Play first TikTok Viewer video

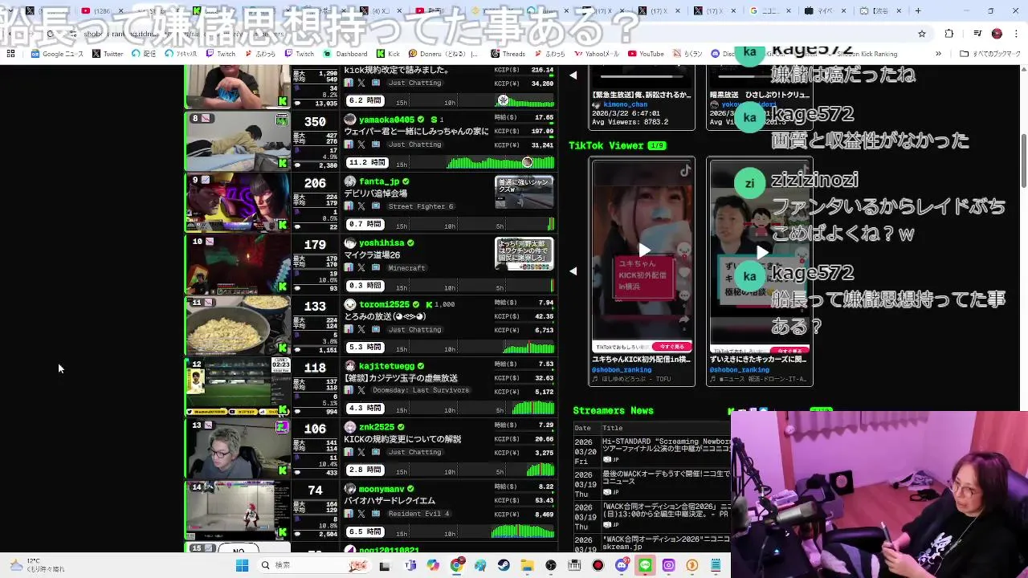pyautogui.click(x=643, y=250)
